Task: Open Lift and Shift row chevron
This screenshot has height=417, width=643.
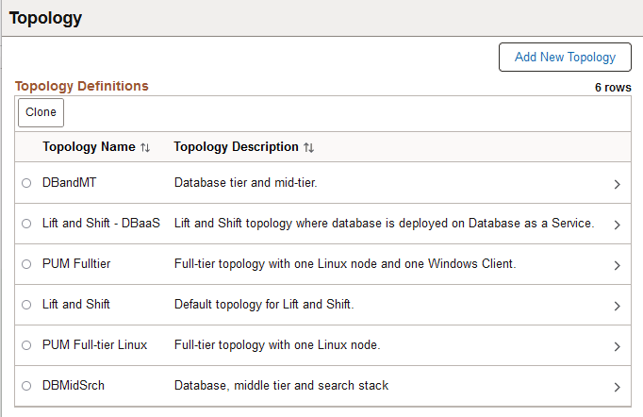Action: coord(617,306)
